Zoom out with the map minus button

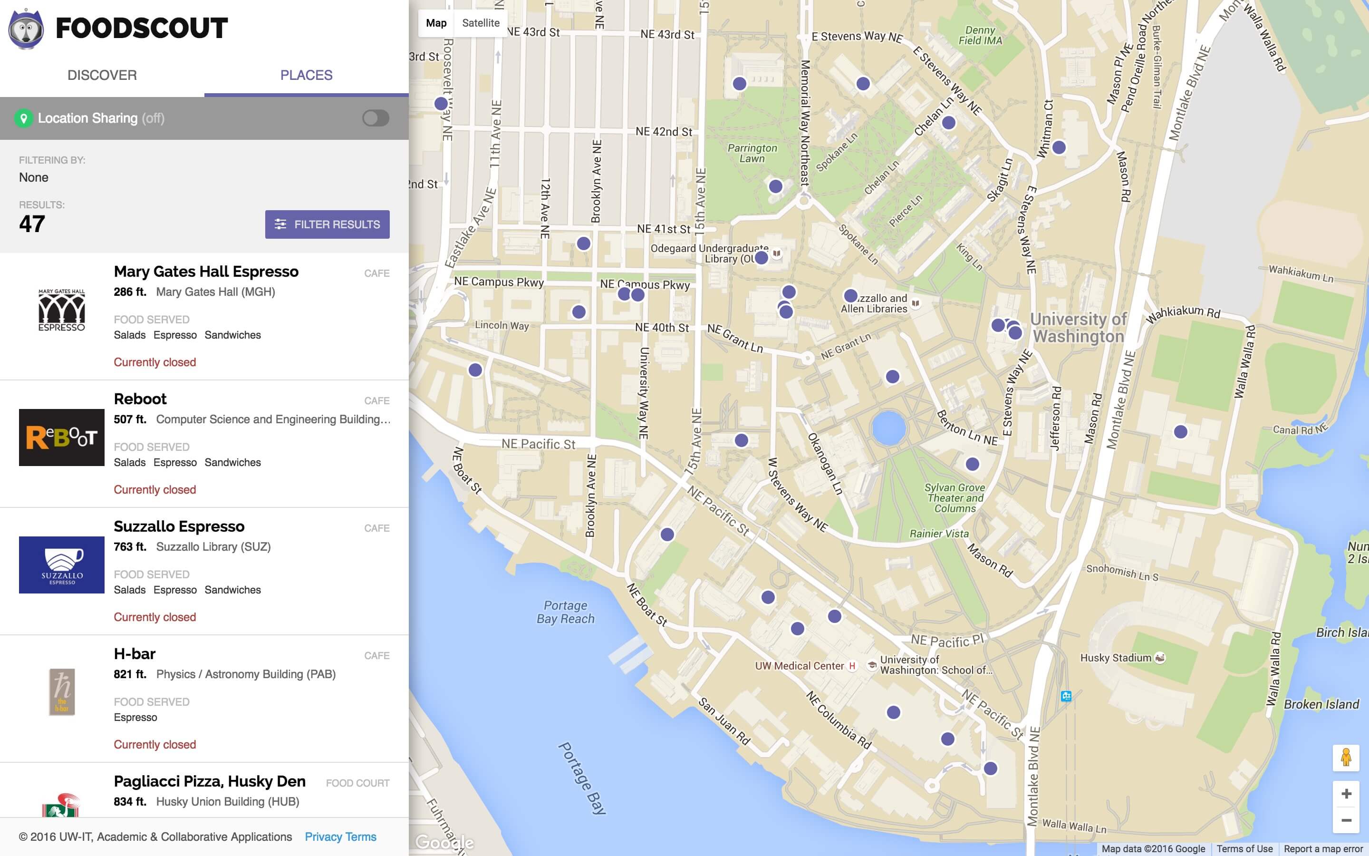(x=1346, y=820)
